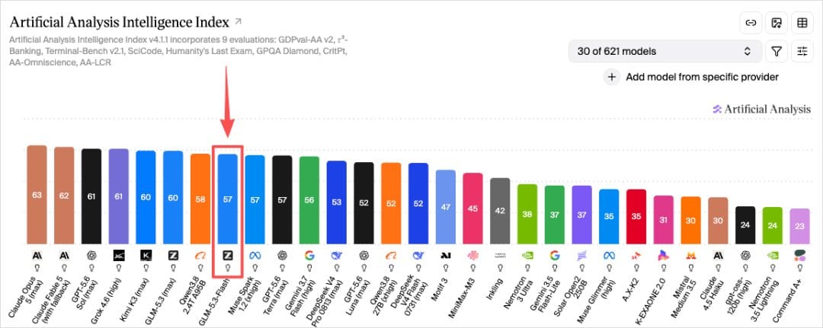The width and height of the screenshot is (823, 328).
Task: Select the highlighted GLM-5.3-Flash bar showing 57
Action: coord(228,199)
